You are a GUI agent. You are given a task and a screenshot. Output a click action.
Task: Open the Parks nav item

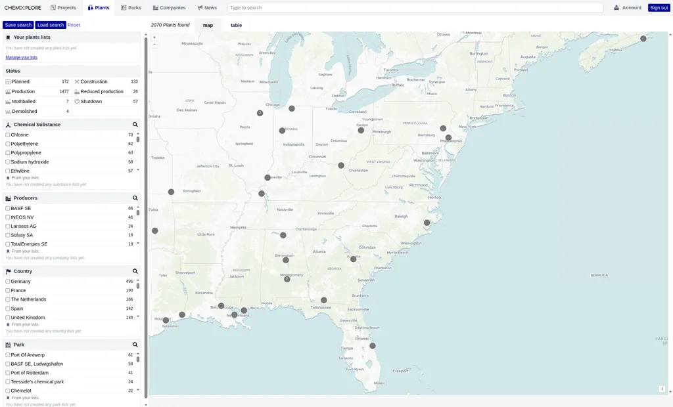[x=131, y=8]
